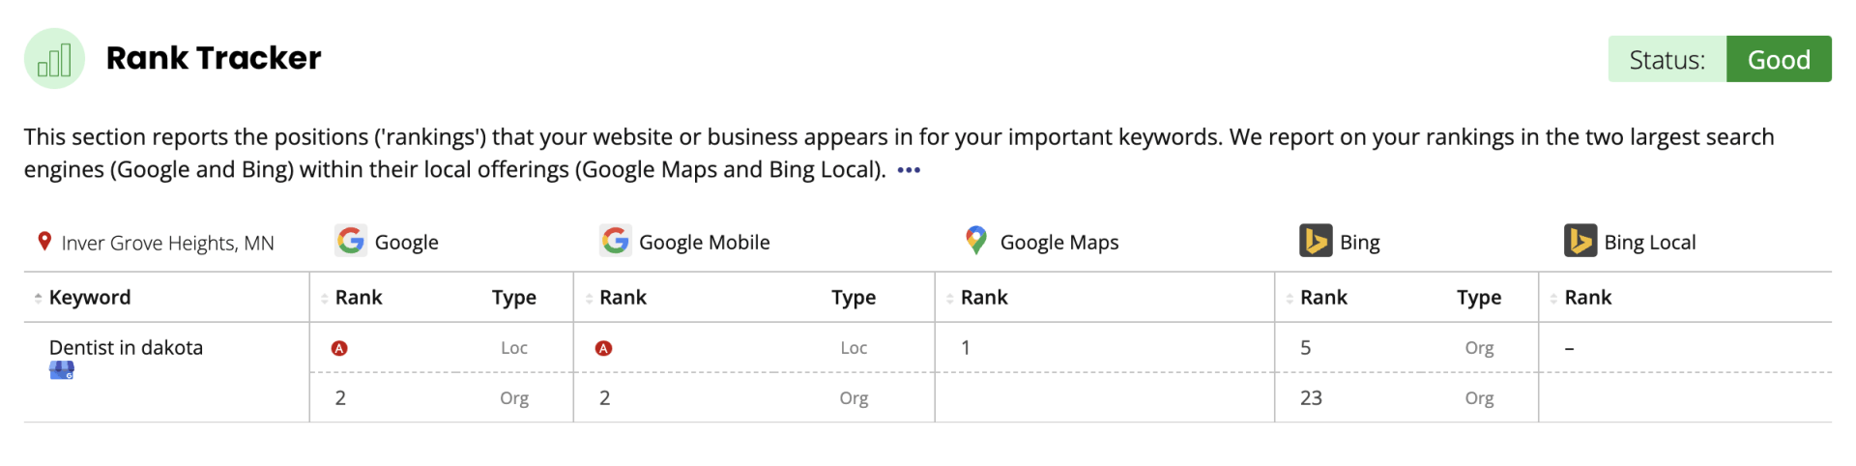Select the Dentist in dakota keyword
The width and height of the screenshot is (1856, 466).
point(126,347)
